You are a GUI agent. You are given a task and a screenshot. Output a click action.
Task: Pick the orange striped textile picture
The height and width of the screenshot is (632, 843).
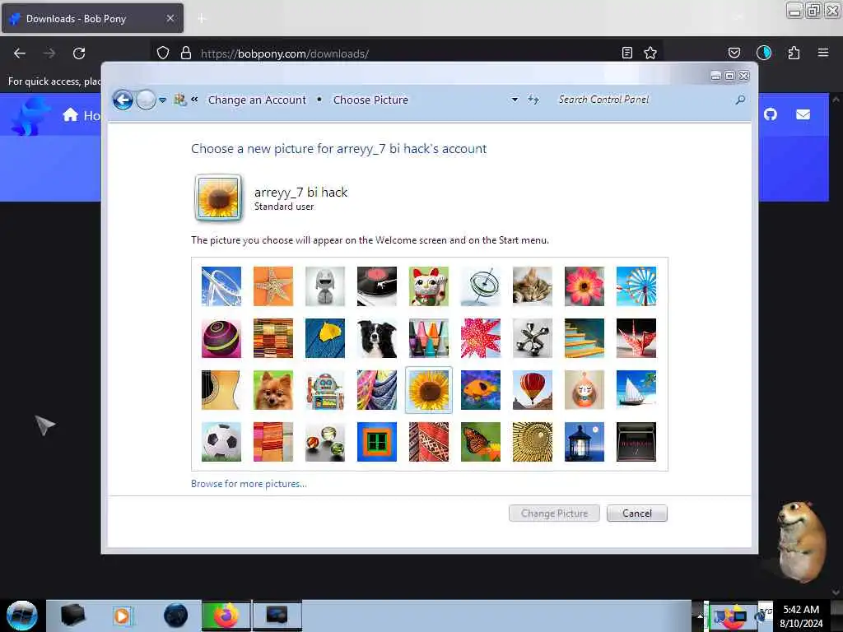click(273, 442)
